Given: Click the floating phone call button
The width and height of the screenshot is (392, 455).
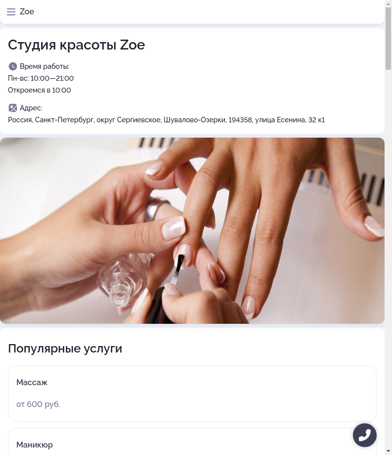Looking at the screenshot, I should click(x=364, y=435).
